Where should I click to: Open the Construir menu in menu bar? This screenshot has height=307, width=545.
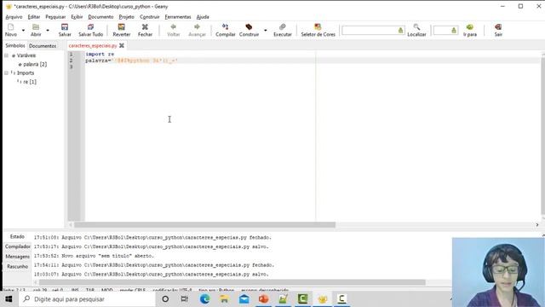tap(150, 17)
